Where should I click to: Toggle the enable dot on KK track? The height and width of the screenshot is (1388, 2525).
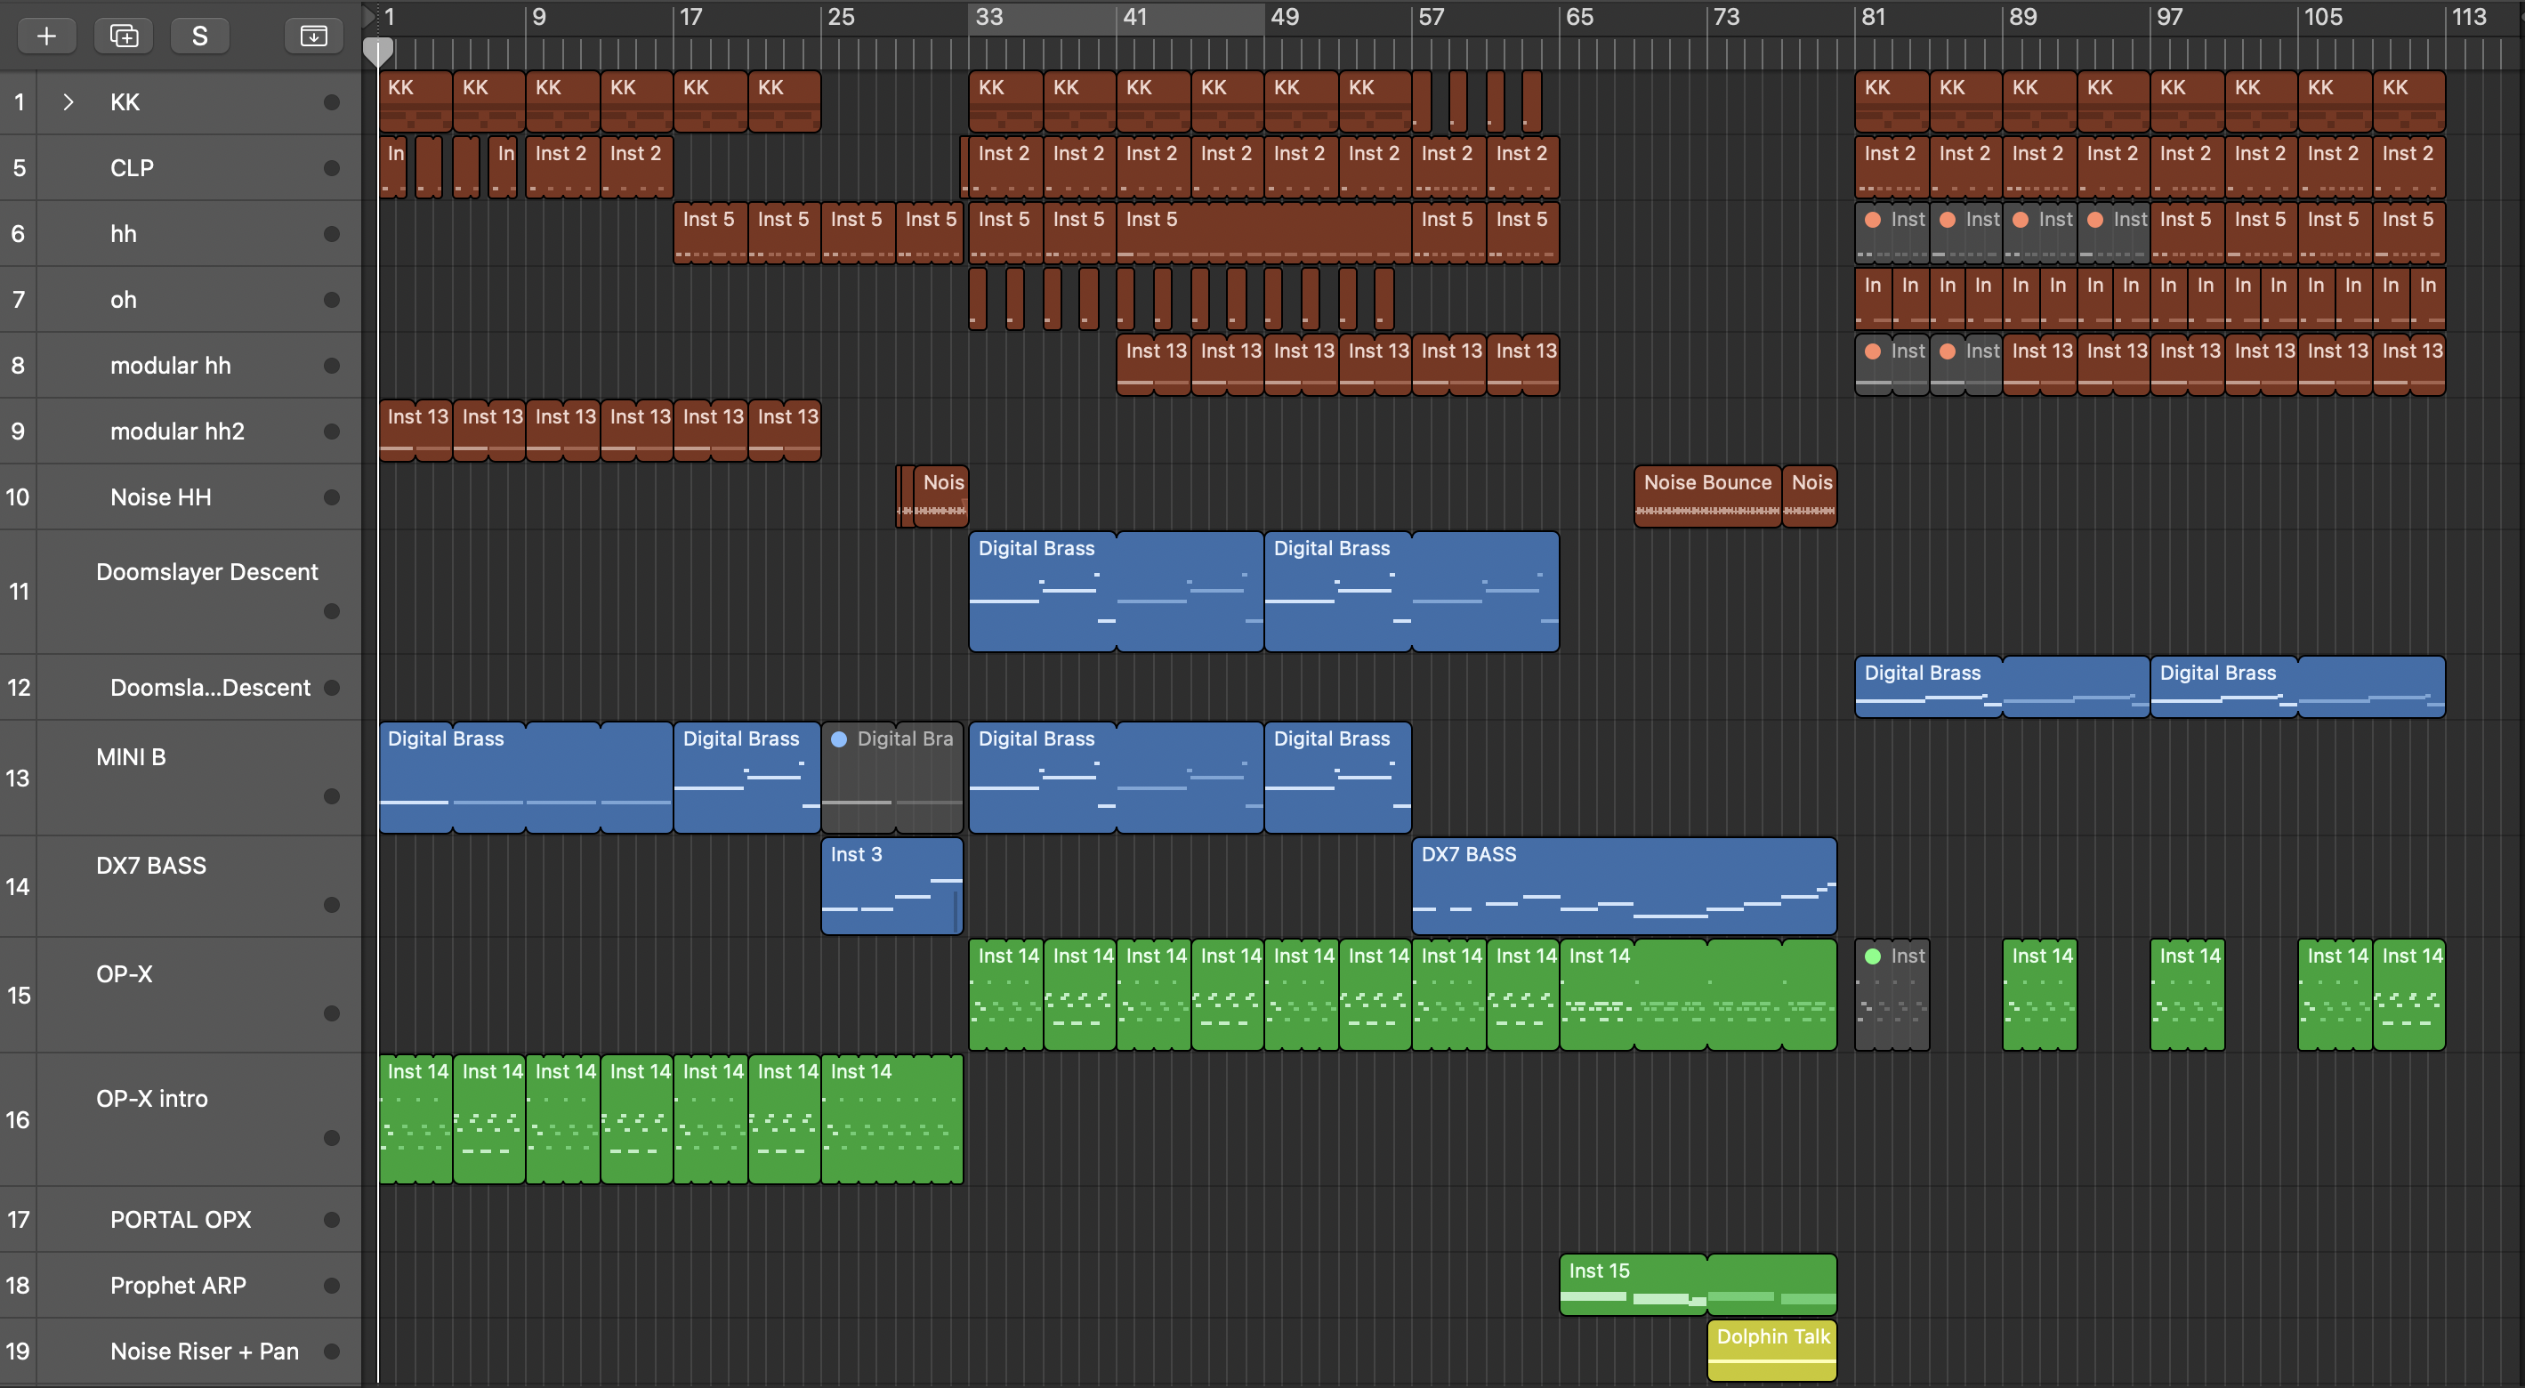pos(331,102)
